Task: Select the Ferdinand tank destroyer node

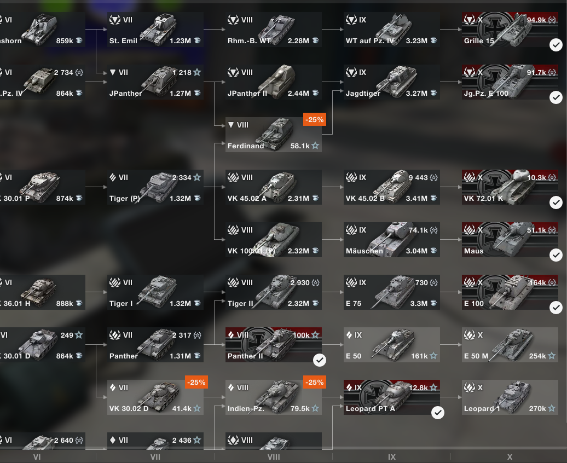Action: (x=274, y=135)
